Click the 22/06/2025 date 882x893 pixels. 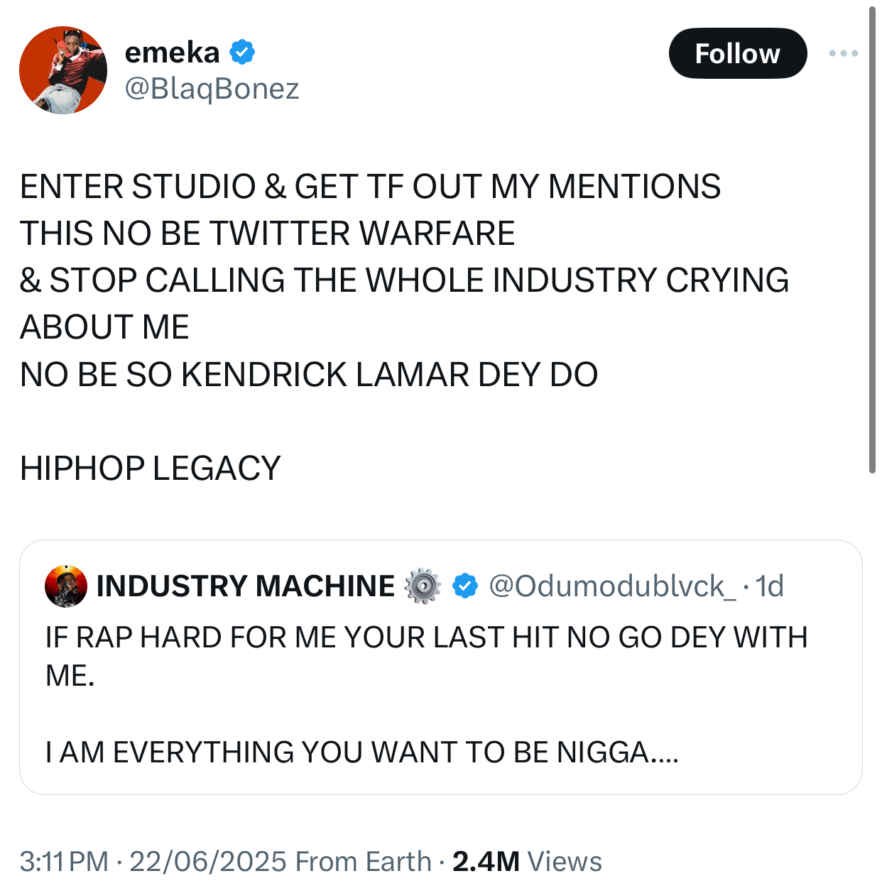tap(208, 861)
